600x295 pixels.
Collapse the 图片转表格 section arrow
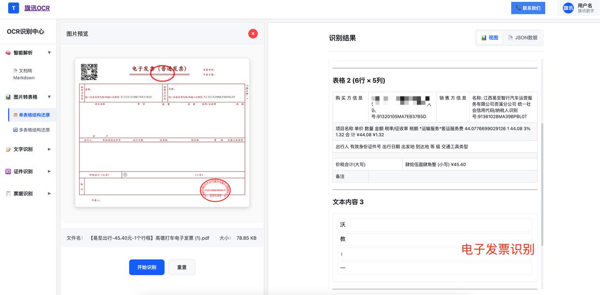tap(49, 97)
